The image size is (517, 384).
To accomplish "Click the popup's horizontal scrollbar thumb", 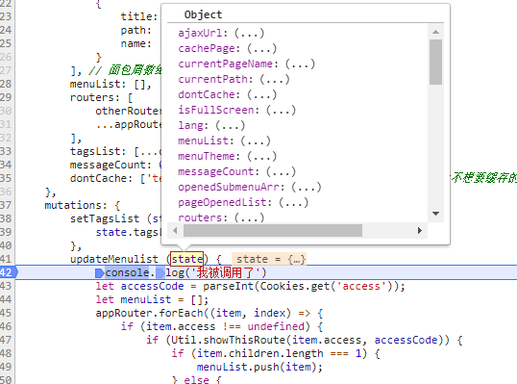I will coord(273,230).
